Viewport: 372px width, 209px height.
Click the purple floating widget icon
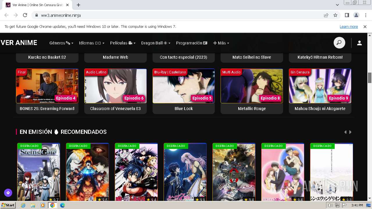pyautogui.click(x=8, y=192)
